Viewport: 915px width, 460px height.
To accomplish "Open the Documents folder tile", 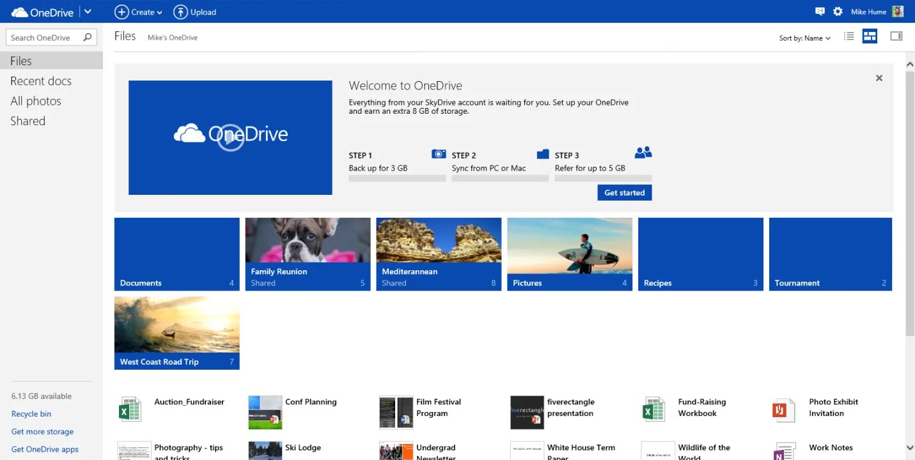I will point(177,254).
